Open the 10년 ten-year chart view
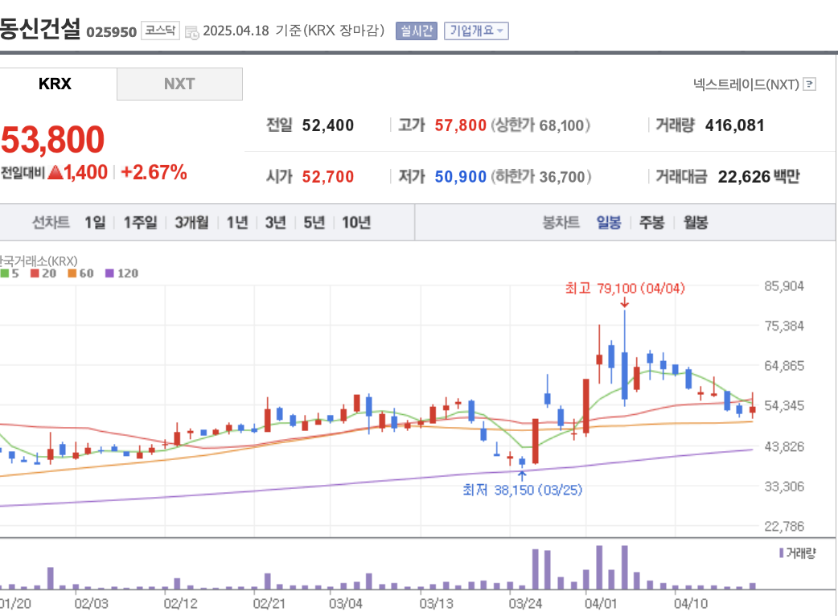 tap(356, 222)
